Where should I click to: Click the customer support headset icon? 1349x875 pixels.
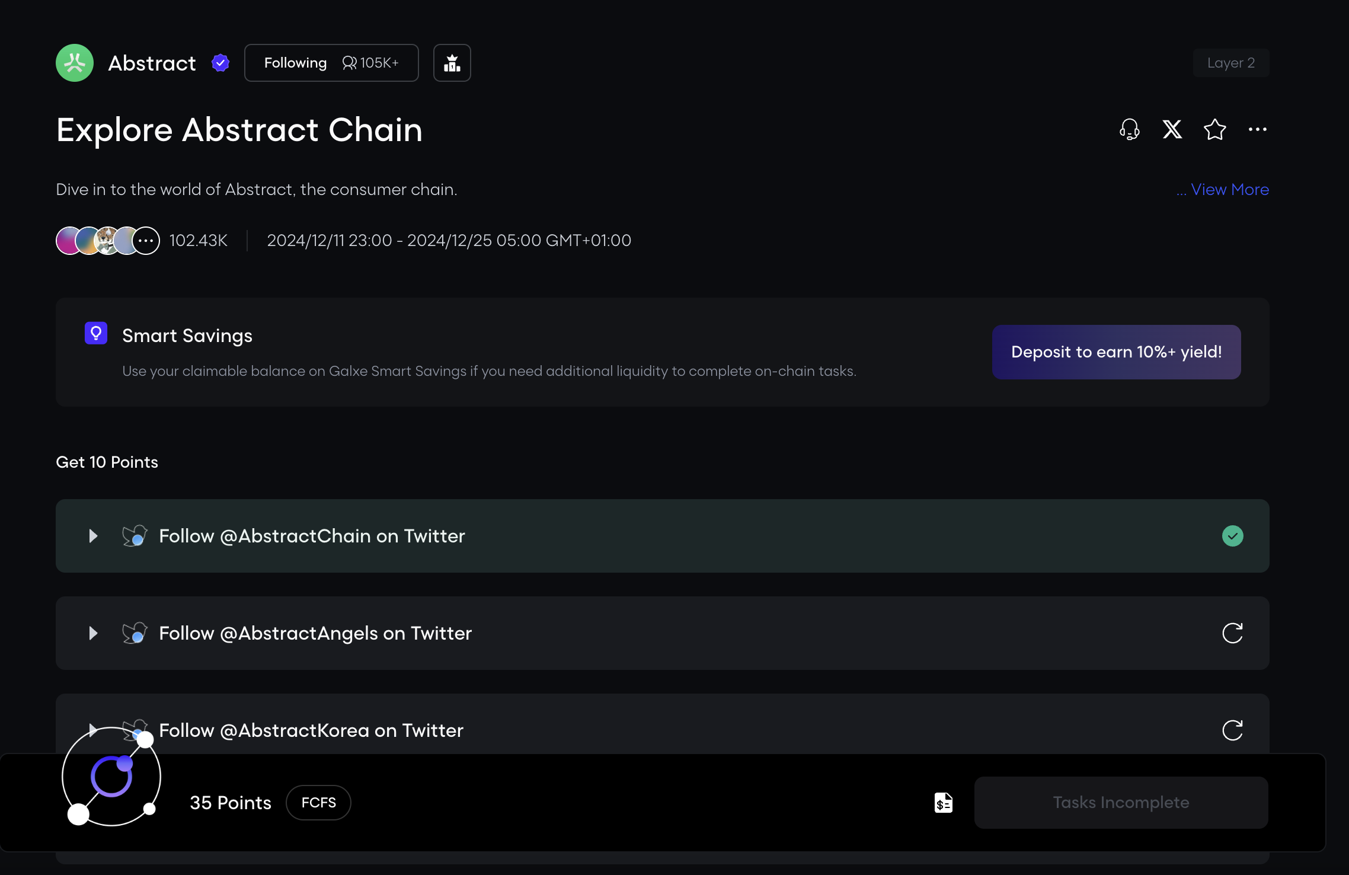(x=1129, y=129)
